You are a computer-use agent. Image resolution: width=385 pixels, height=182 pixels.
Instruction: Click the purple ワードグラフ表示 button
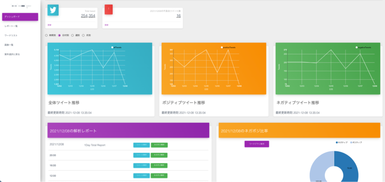(x=256, y=144)
